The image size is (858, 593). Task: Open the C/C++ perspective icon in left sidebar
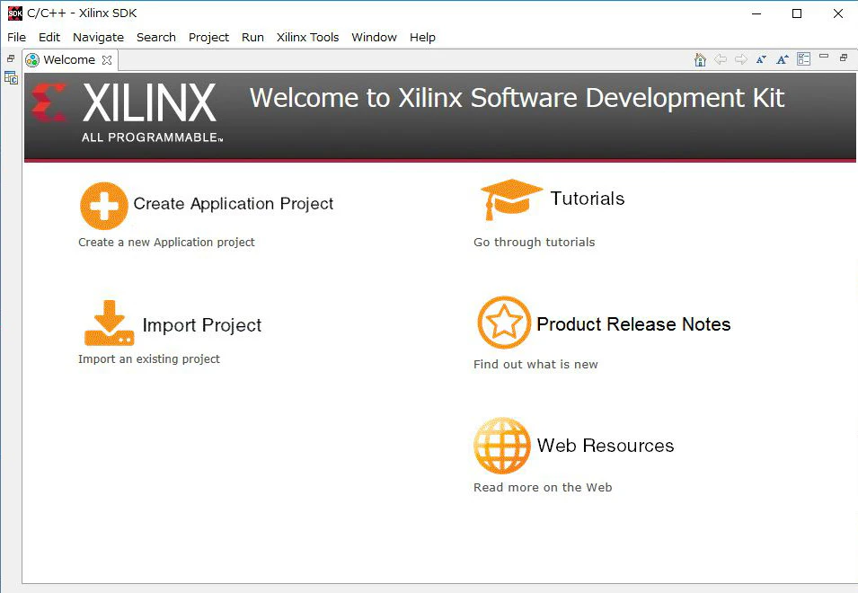(x=11, y=78)
